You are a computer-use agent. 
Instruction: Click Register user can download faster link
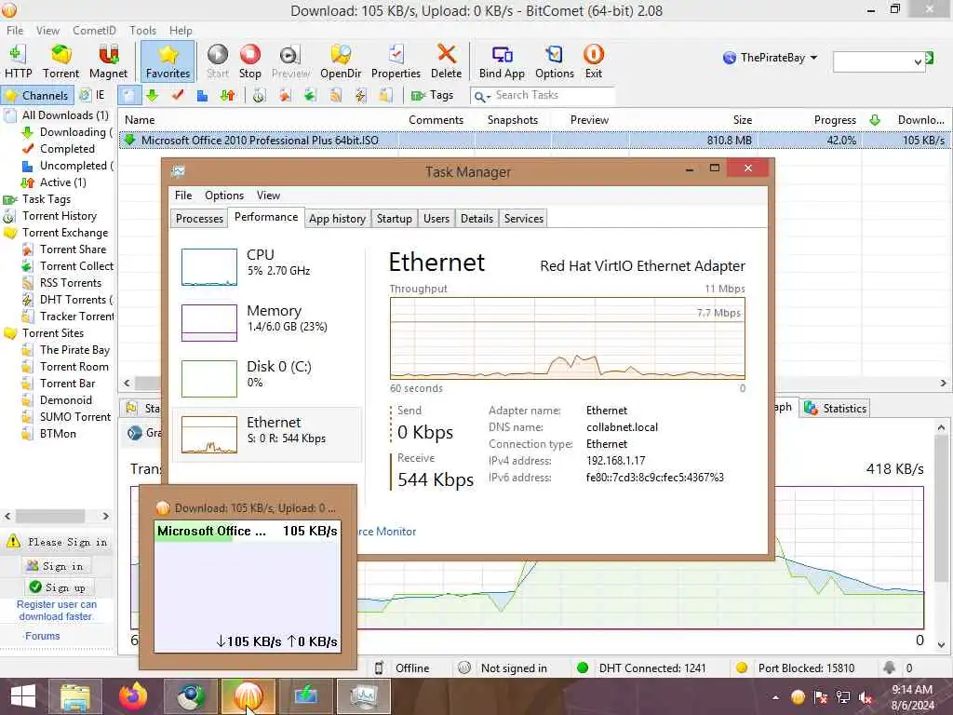coord(56,611)
